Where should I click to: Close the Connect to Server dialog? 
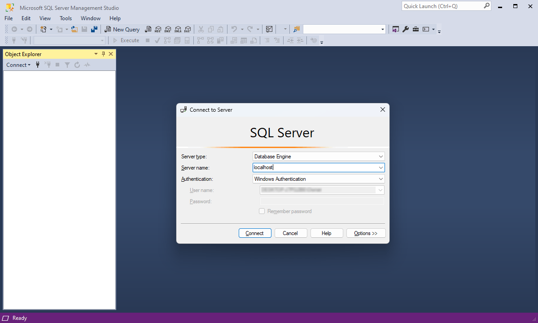click(x=383, y=110)
